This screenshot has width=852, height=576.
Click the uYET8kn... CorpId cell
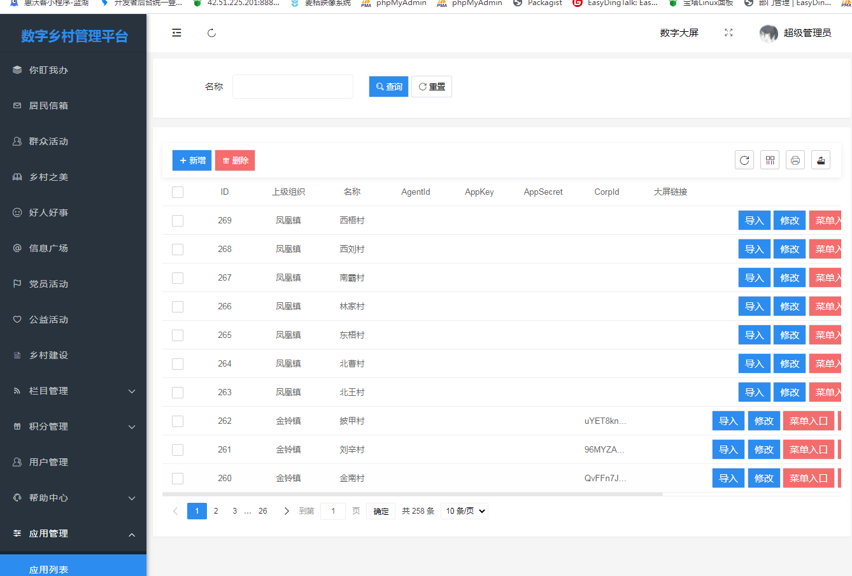click(x=606, y=421)
